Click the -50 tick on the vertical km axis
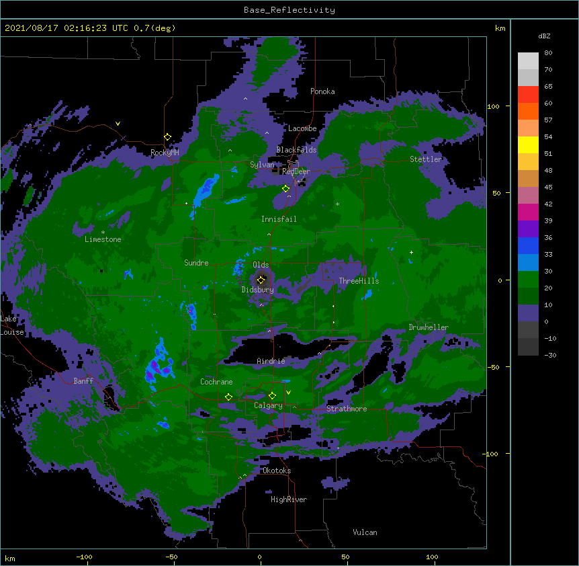 [x=493, y=367]
